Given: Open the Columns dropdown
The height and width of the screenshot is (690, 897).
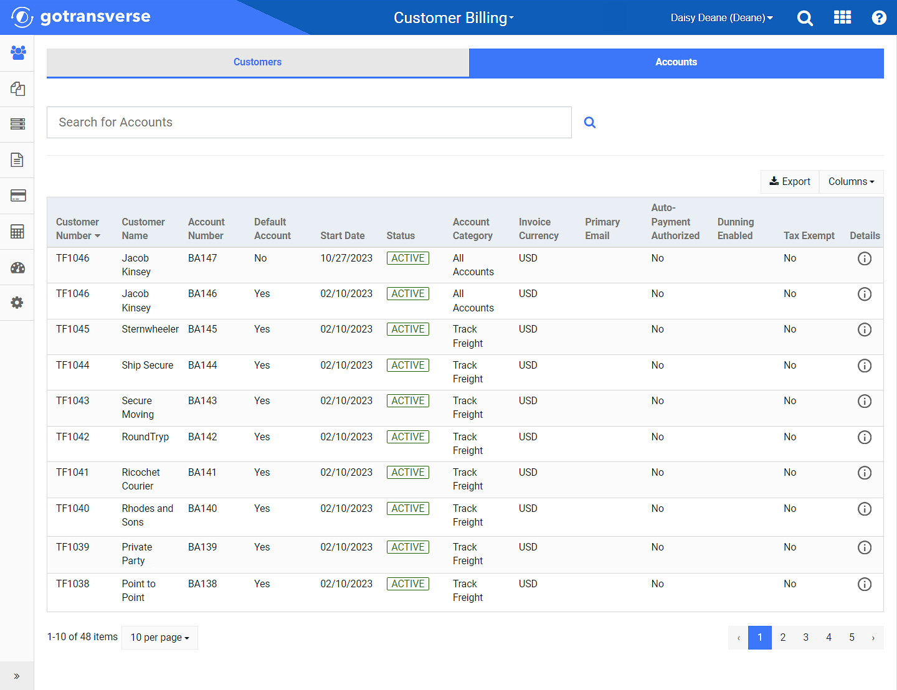Looking at the screenshot, I should tap(851, 181).
